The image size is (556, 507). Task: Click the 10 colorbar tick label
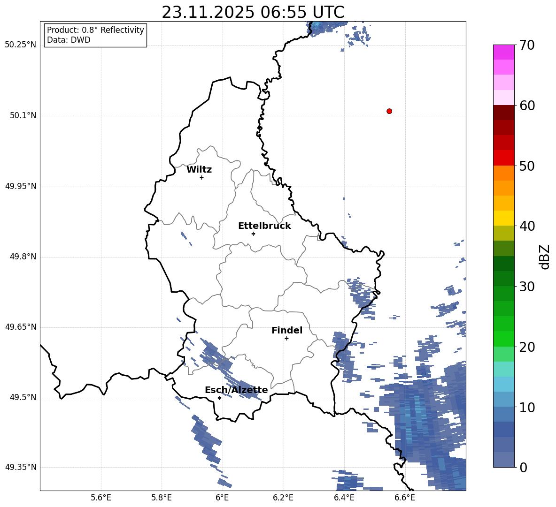point(527,407)
